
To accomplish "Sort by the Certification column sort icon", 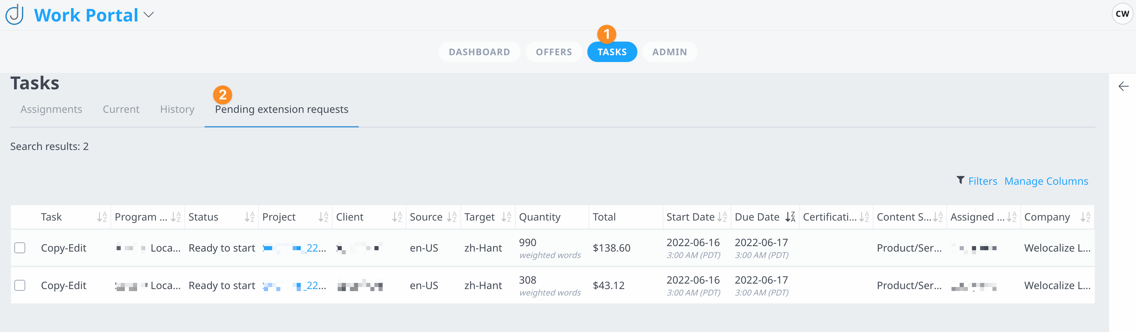I will pyautogui.click(x=864, y=217).
